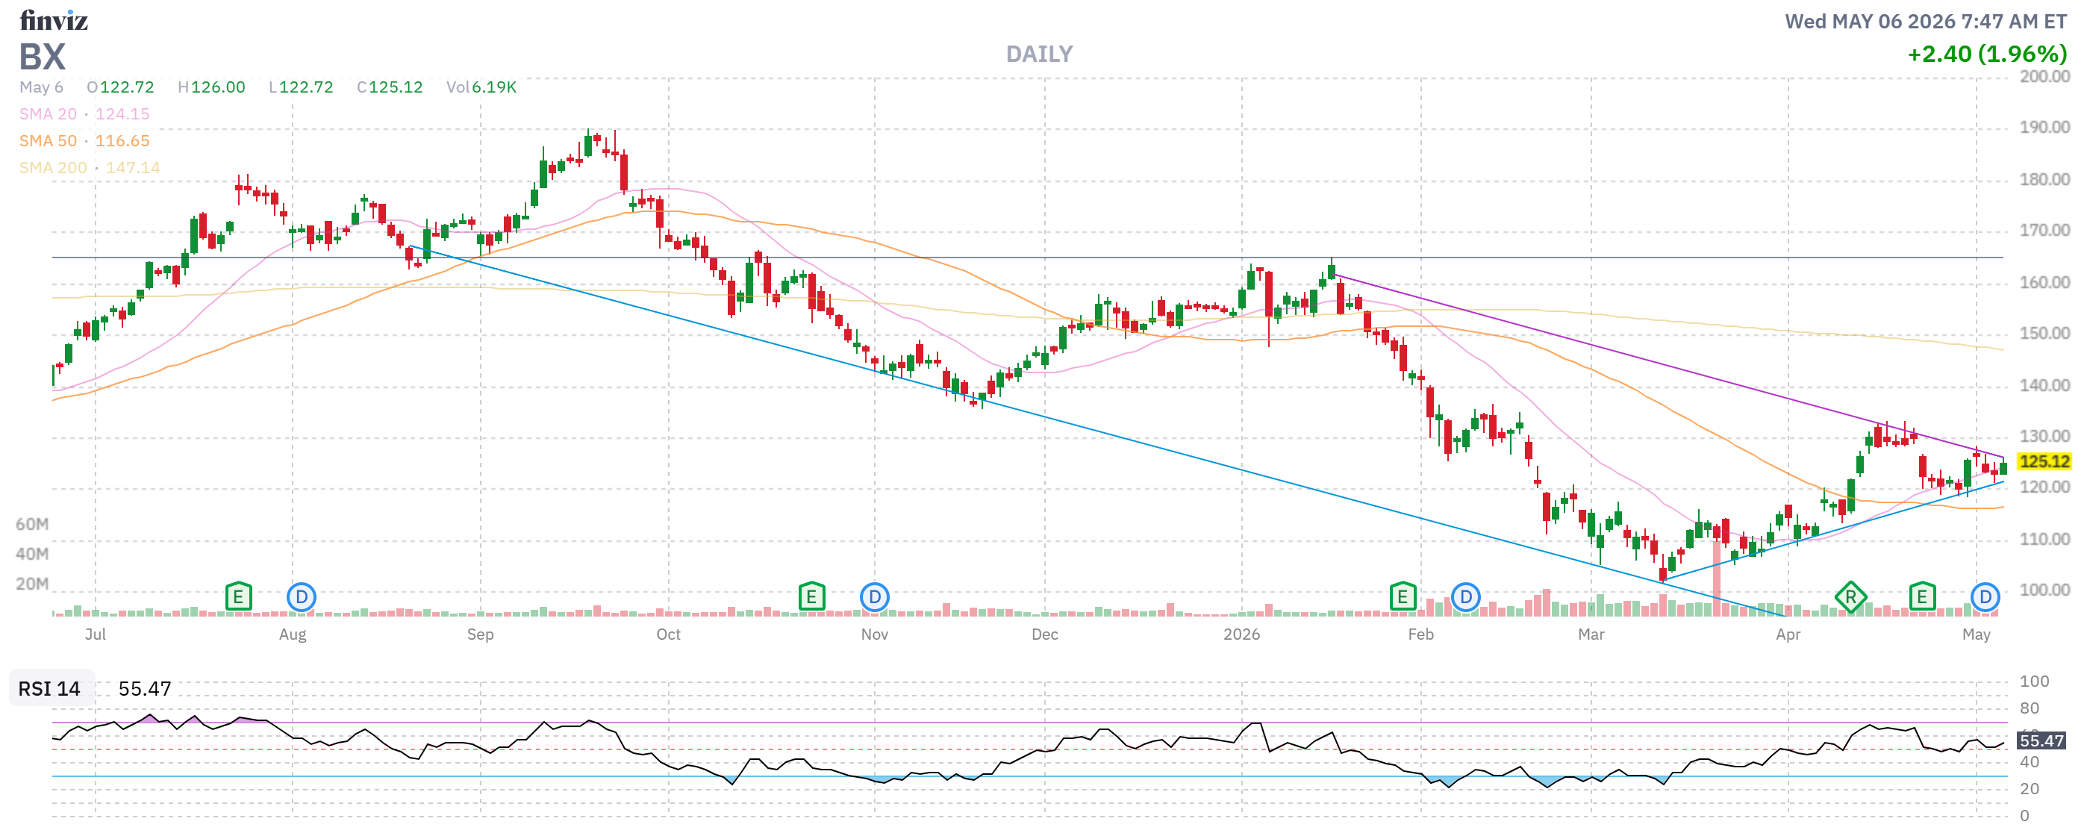Click the yellow 125.12 current price tag

2044,461
